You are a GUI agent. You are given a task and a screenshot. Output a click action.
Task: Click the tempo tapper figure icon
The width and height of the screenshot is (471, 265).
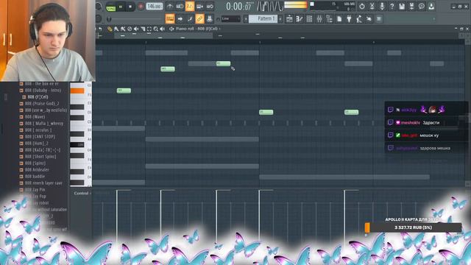(x=359, y=19)
